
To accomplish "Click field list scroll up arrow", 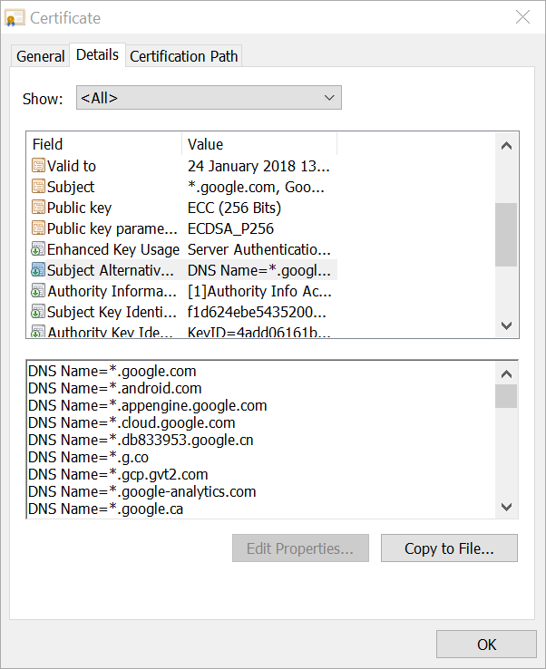I will (506, 146).
